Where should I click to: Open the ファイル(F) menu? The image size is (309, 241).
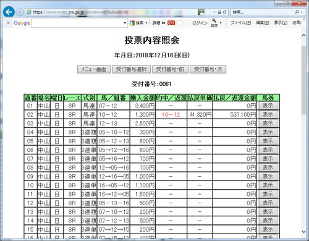(x=240, y=23)
